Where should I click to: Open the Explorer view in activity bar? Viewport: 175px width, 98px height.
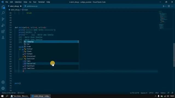(3, 7)
